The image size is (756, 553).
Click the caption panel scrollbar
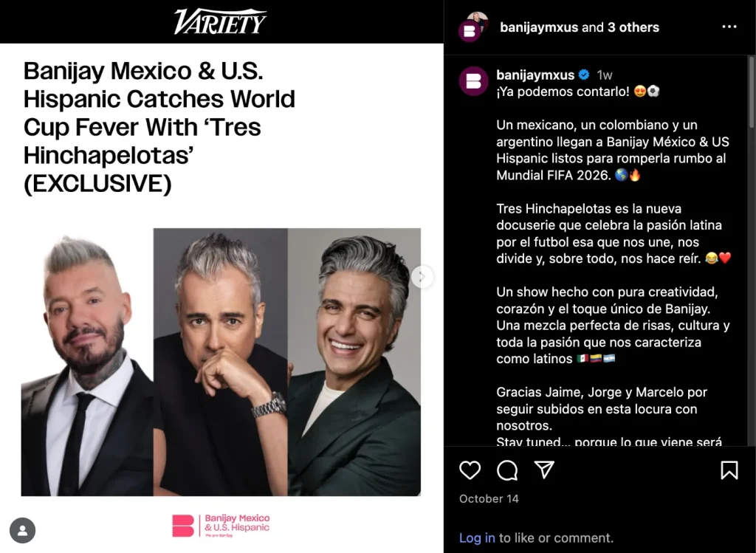(752, 91)
